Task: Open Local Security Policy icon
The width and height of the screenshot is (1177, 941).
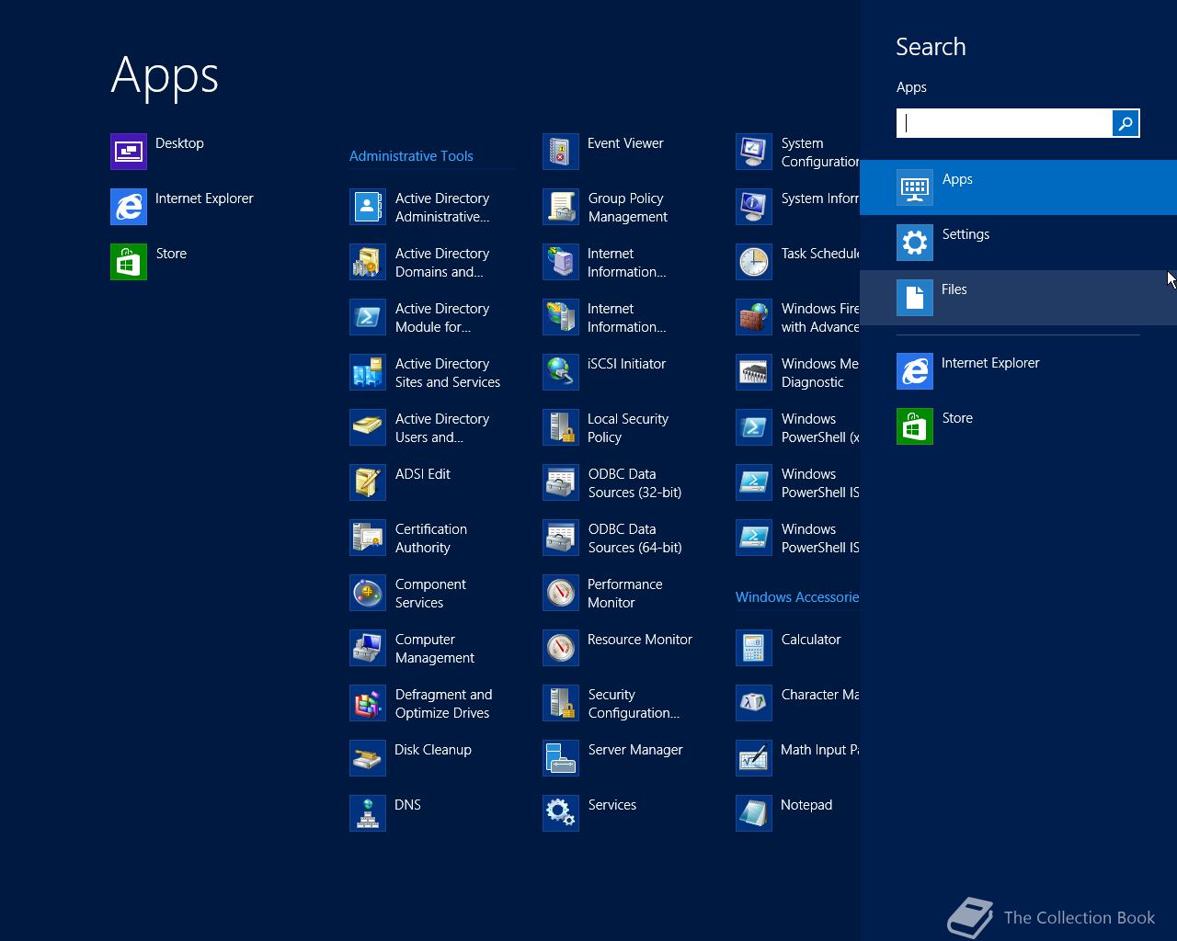Action: [x=561, y=427]
